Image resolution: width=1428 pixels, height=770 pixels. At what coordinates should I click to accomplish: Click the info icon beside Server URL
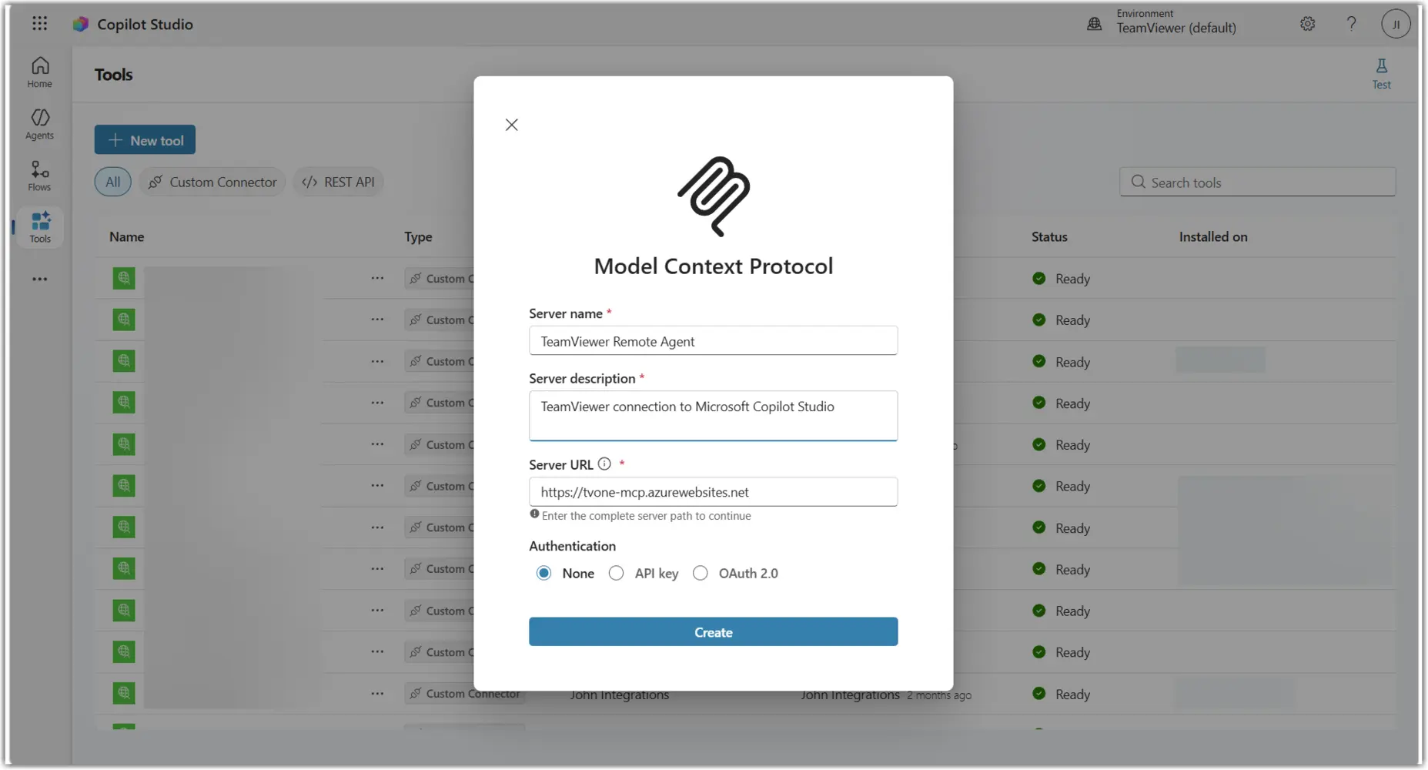click(604, 464)
